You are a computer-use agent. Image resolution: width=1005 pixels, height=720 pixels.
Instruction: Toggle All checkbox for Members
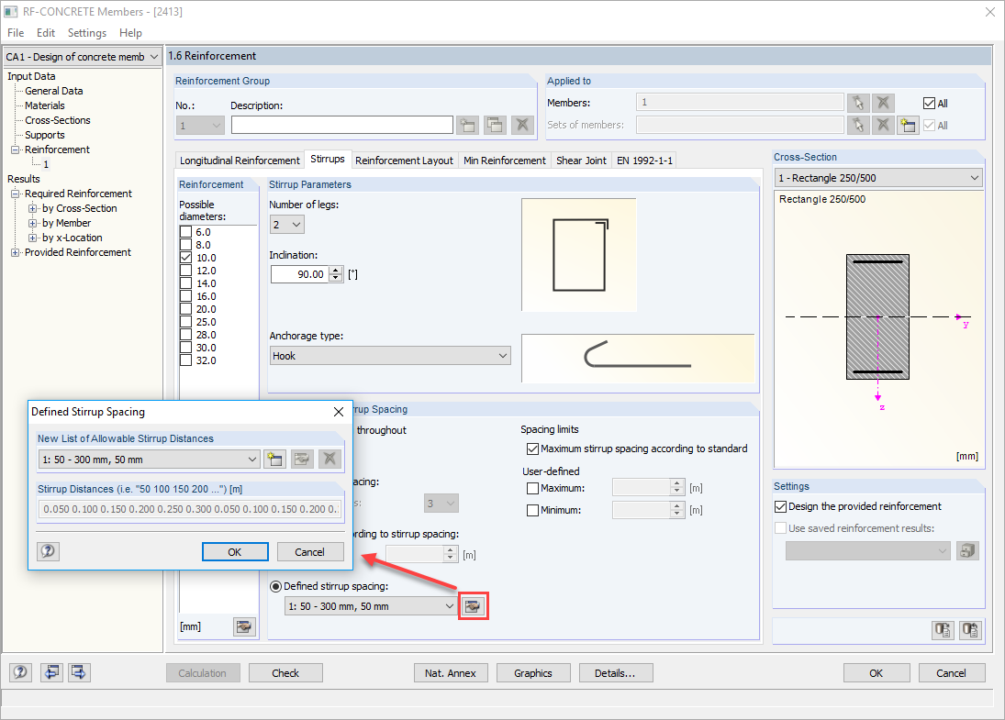point(930,103)
